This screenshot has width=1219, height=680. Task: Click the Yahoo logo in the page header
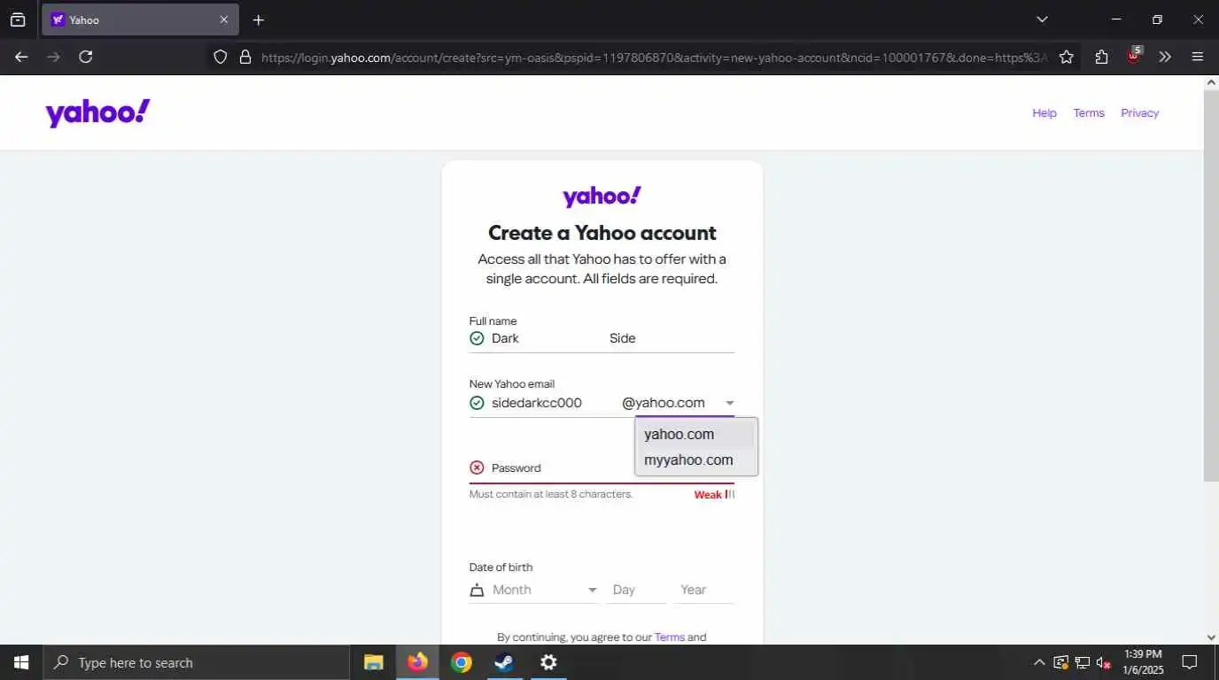point(97,112)
